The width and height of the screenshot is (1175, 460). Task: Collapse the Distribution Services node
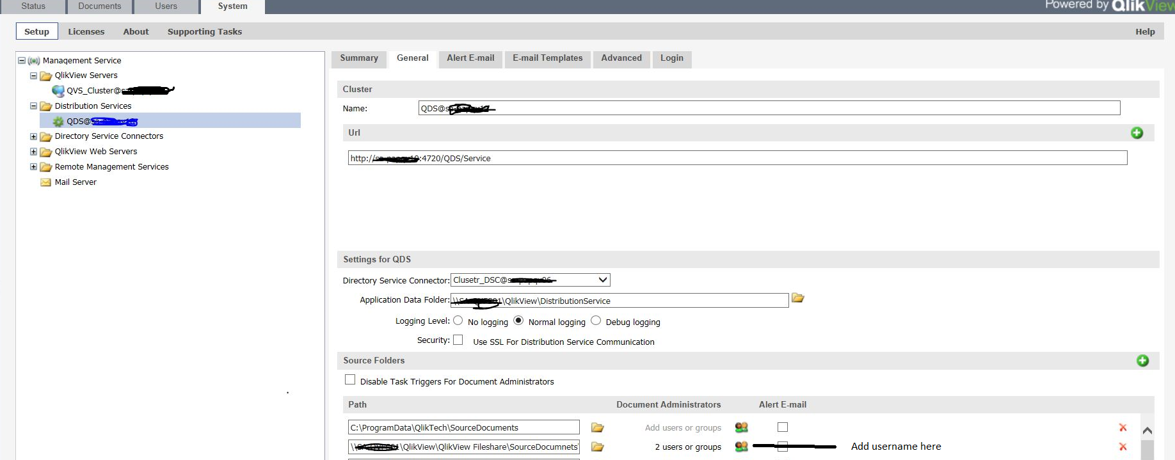33,106
